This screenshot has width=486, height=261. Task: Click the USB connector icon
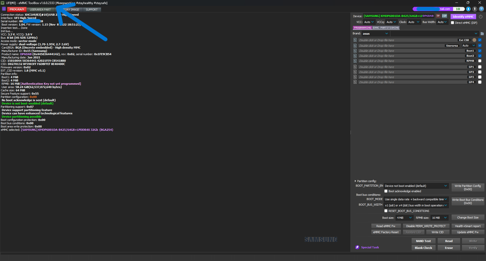(475, 9)
